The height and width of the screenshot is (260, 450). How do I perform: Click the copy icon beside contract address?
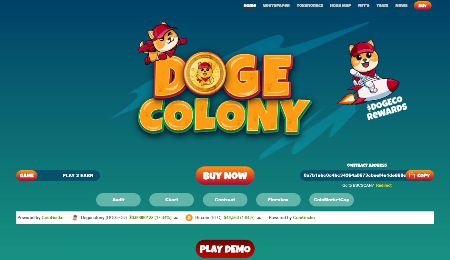coord(412,175)
